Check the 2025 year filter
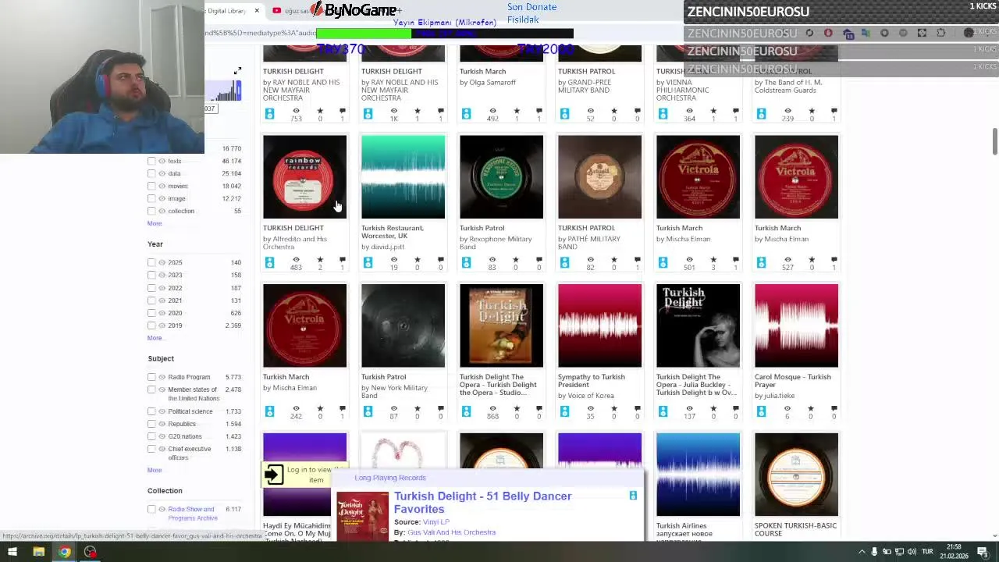The image size is (999, 562). coord(151,262)
